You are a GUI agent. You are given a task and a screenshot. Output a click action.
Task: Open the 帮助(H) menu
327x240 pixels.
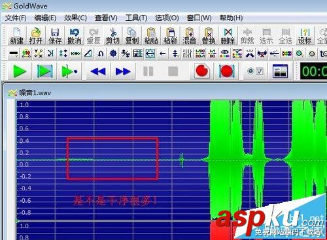point(231,18)
